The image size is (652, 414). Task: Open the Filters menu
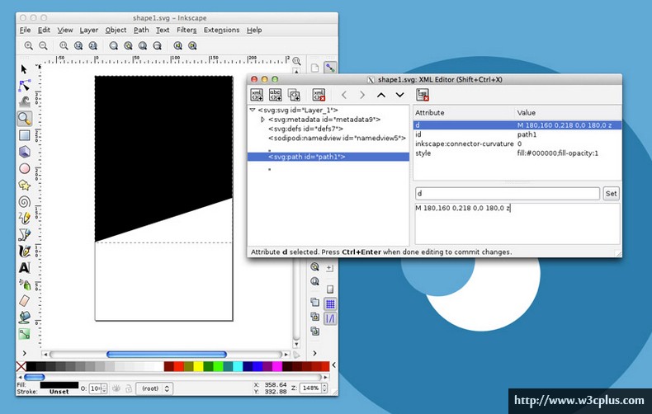pyautogui.click(x=187, y=30)
